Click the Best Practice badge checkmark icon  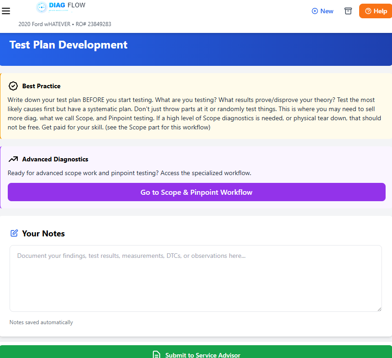pyautogui.click(x=13, y=86)
